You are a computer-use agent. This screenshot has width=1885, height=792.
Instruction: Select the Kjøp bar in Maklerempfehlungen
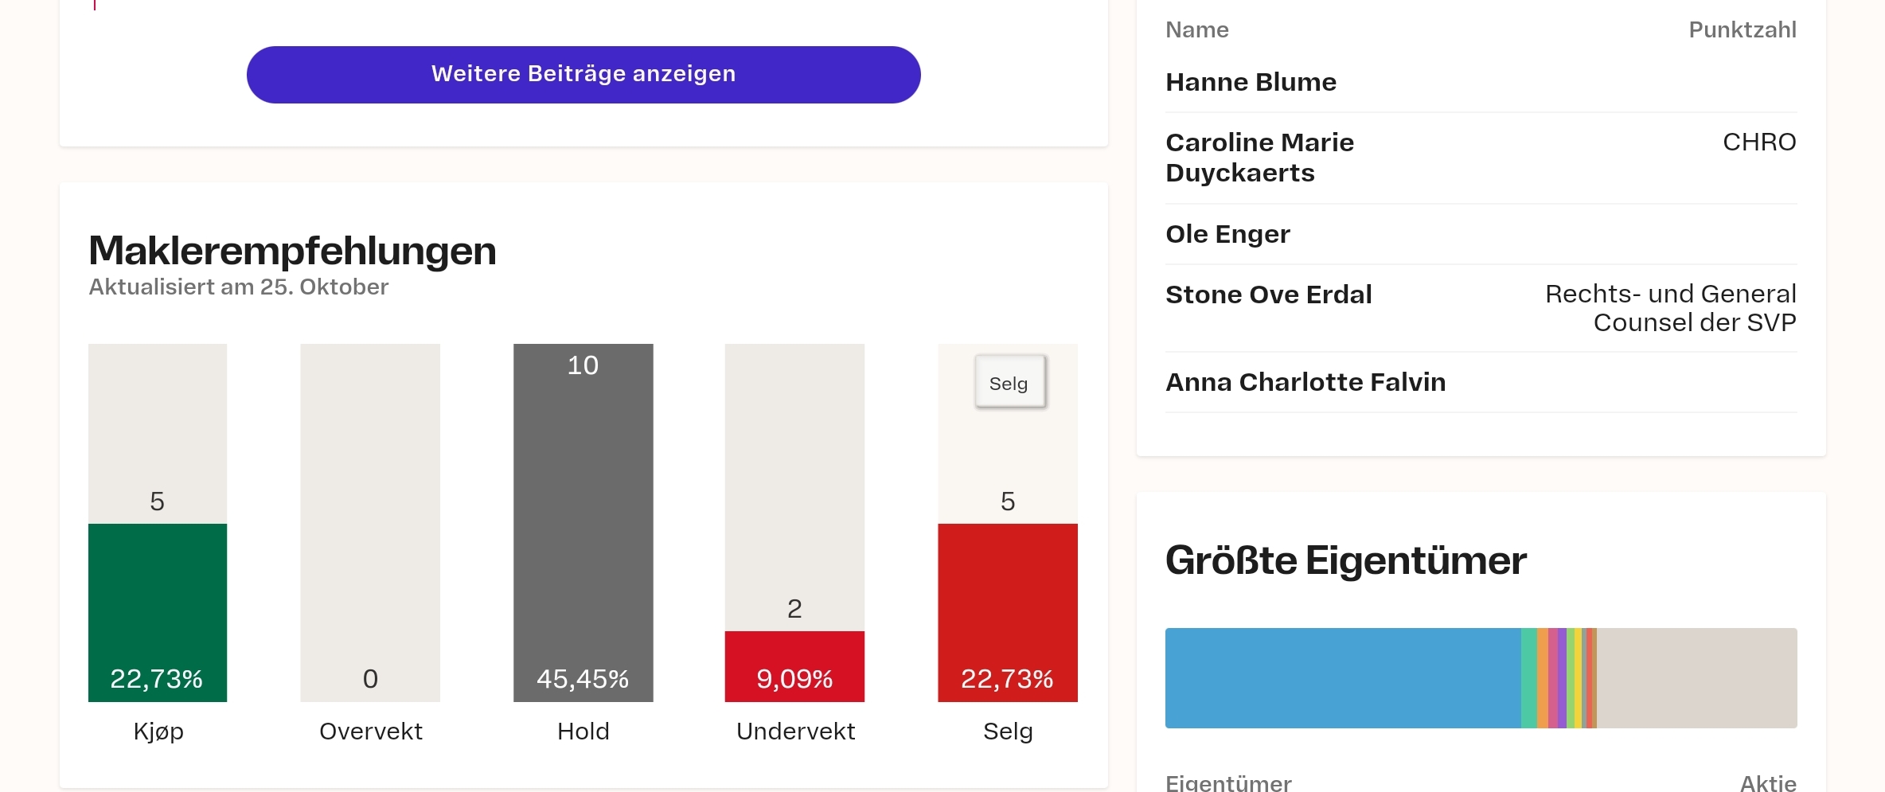tap(157, 613)
